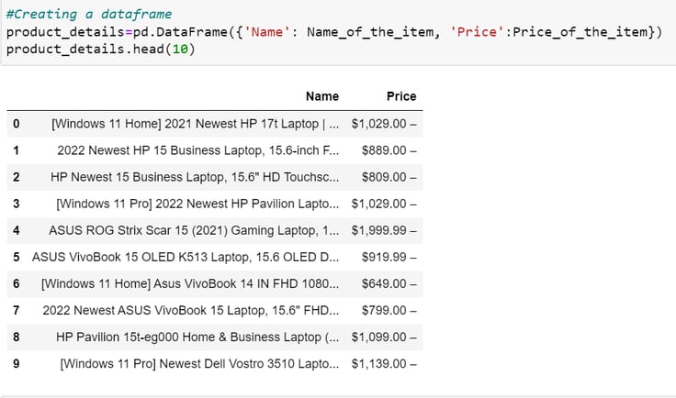Click the 'product_details.head(10)' code line
The image size is (676, 398).
pos(101,49)
